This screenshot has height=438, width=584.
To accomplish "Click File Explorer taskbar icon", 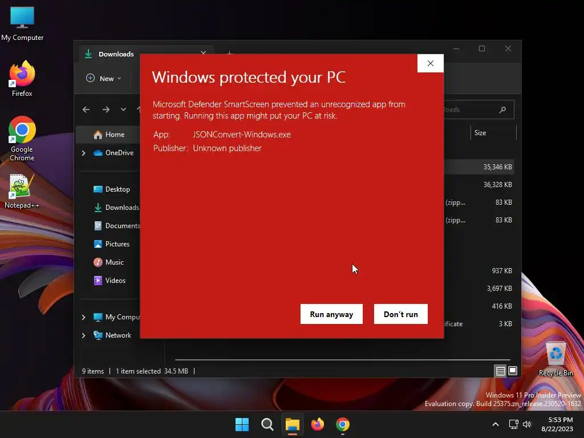I will (x=293, y=424).
